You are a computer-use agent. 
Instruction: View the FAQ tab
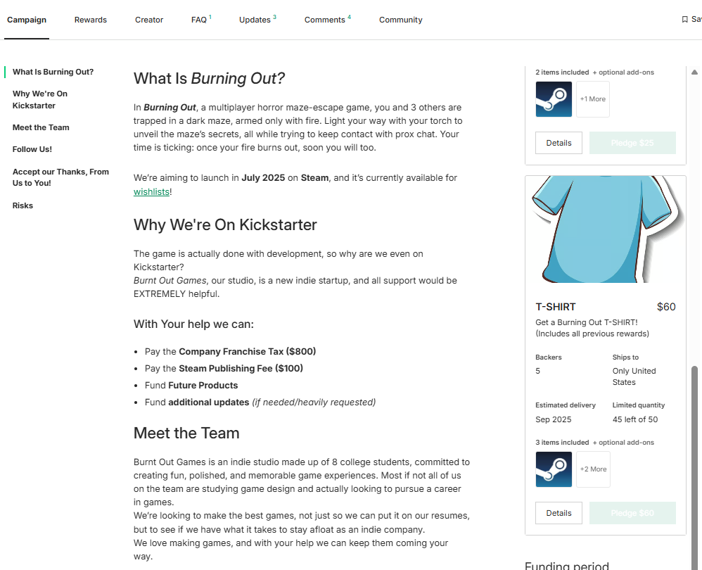click(x=200, y=20)
